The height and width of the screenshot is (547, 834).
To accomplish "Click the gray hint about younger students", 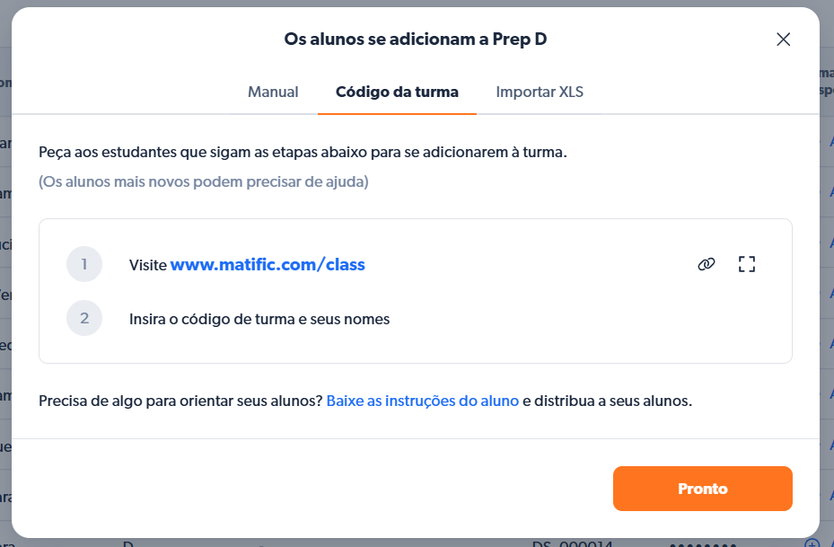I will 203,181.
